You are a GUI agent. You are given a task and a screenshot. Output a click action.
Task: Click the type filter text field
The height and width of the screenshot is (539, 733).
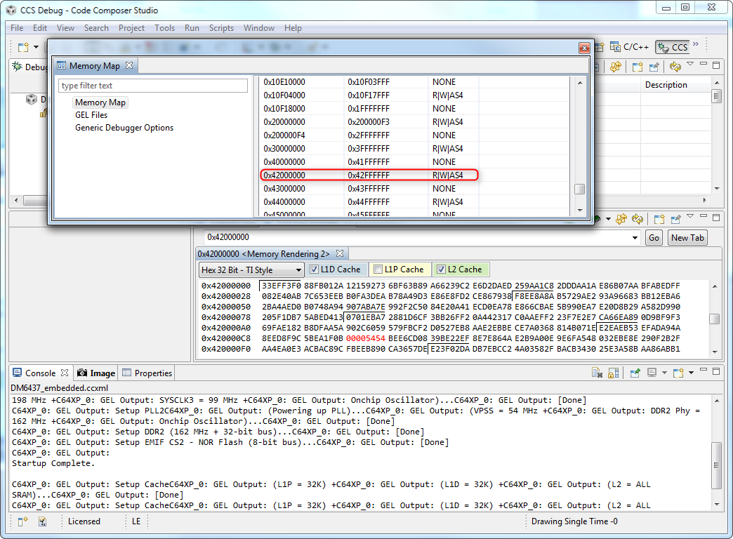(153, 86)
